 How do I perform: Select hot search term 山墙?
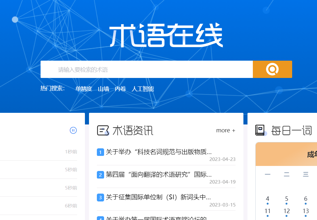pyautogui.click(x=103, y=89)
